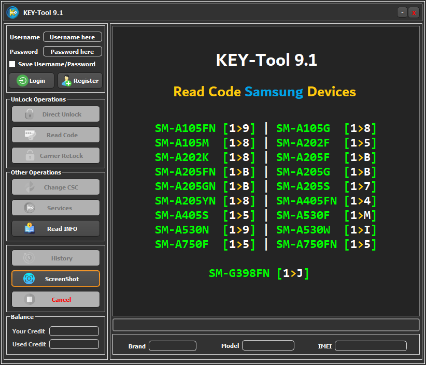Screen dimensions: 426x365
Task: Click the Used Credit field
Action: (74, 344)
